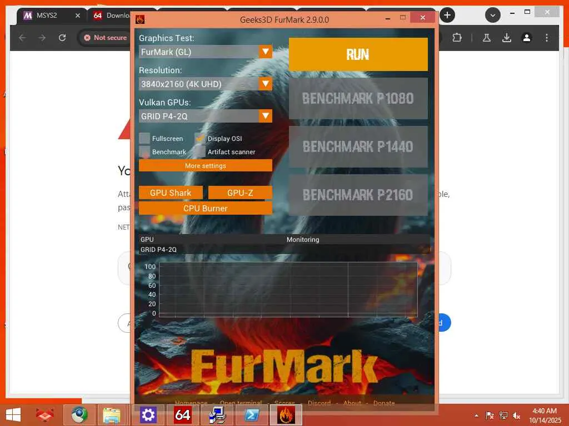Open the Windows Start button

pyautogui.click(x=13, y=415)
